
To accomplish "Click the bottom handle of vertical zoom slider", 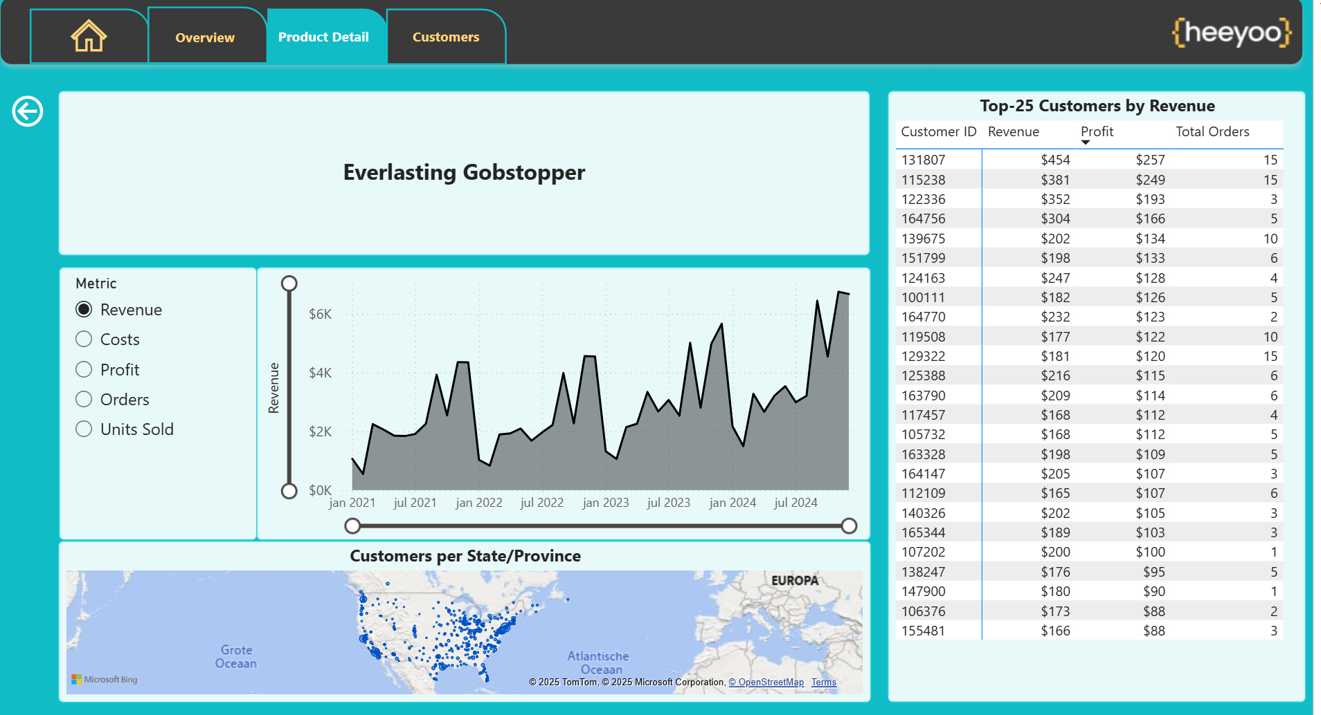I will coord(289,491).
